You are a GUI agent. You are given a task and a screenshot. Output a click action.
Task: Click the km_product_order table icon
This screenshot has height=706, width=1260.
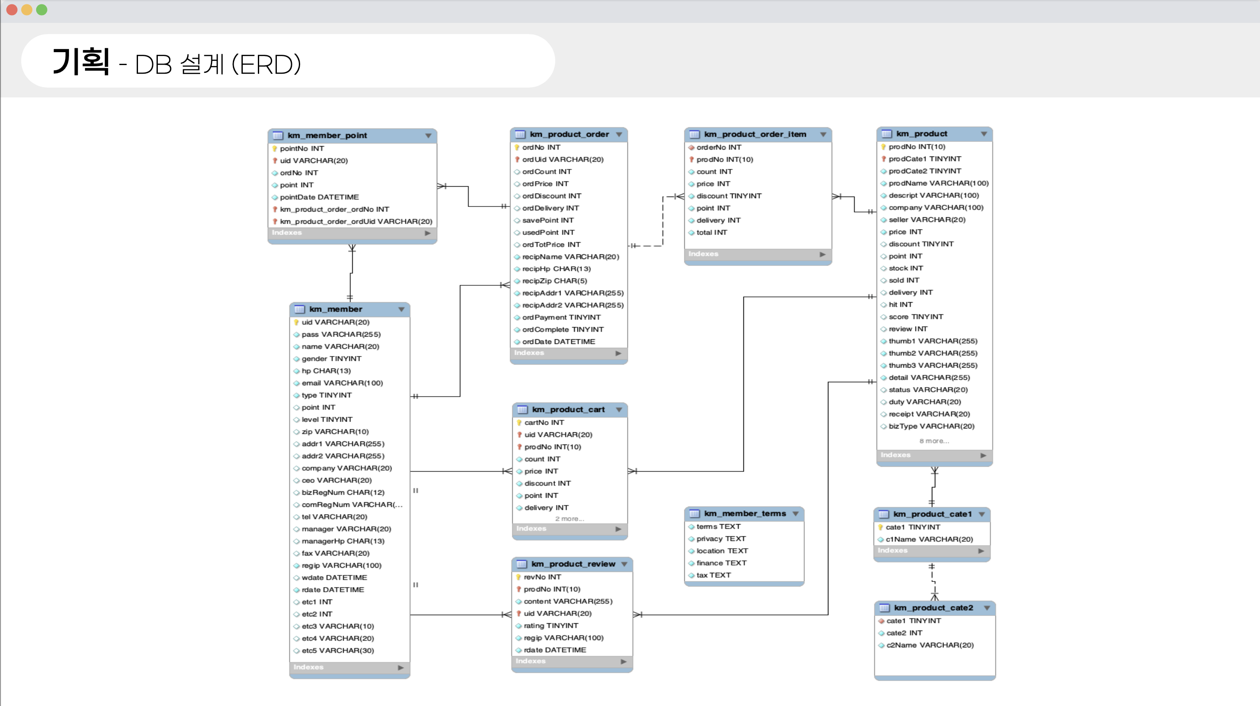(520, 134)
